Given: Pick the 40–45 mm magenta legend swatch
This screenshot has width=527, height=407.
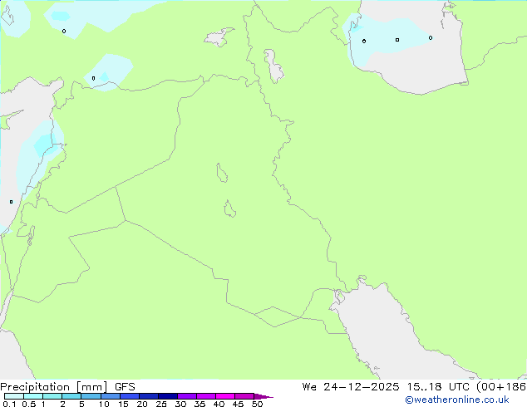Looking at the screenshot, I should (225, 396).
